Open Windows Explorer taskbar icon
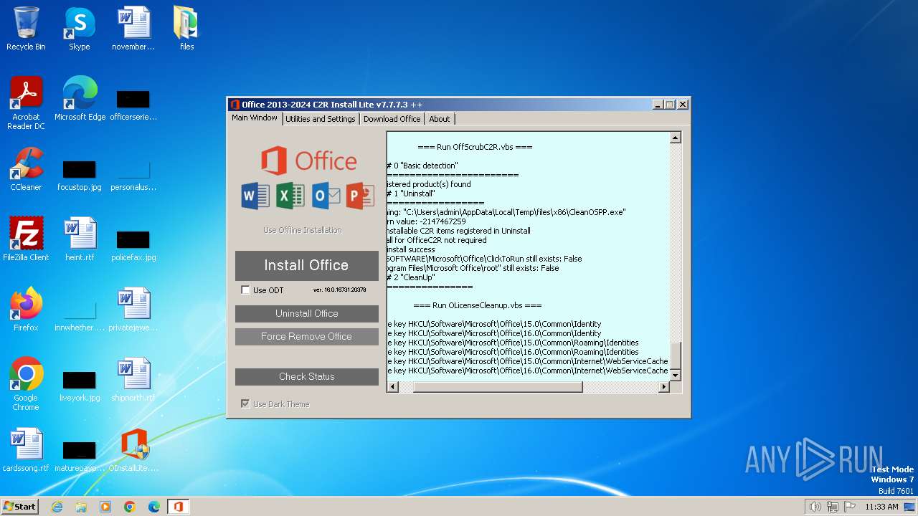The height and width of the screenshot is (516, 918). tap(81, 507)
